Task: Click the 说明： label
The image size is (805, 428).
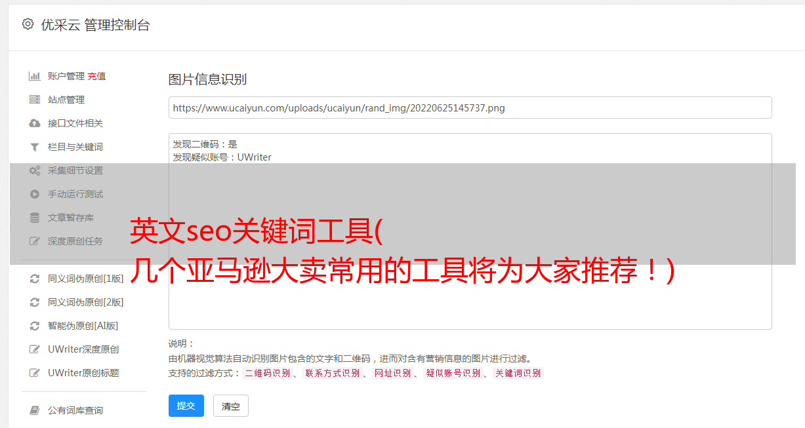Action: 182,343
